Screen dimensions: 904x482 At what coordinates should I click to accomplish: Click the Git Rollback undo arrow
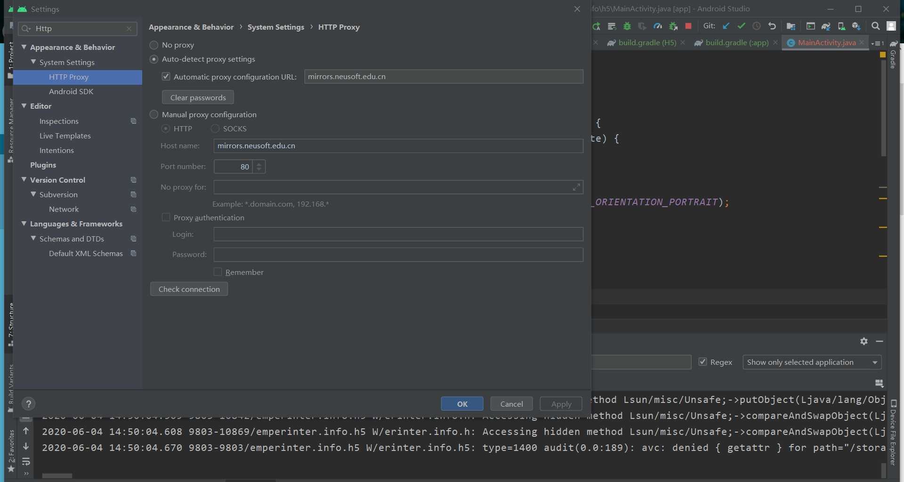pyautogui.click(x=772, y=26)
